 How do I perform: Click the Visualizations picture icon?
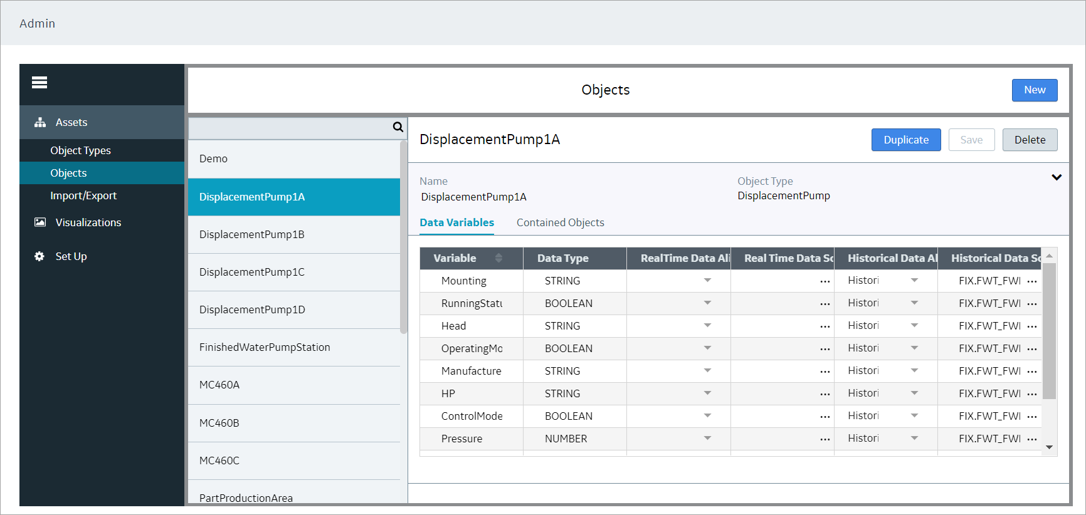pyautogui.click(x=40, y=222)
